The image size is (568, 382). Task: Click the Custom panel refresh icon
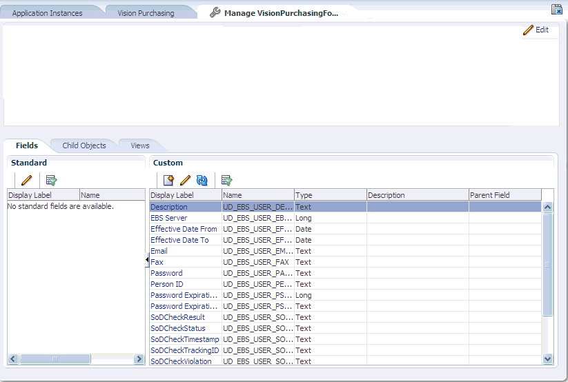pos(202,180)
